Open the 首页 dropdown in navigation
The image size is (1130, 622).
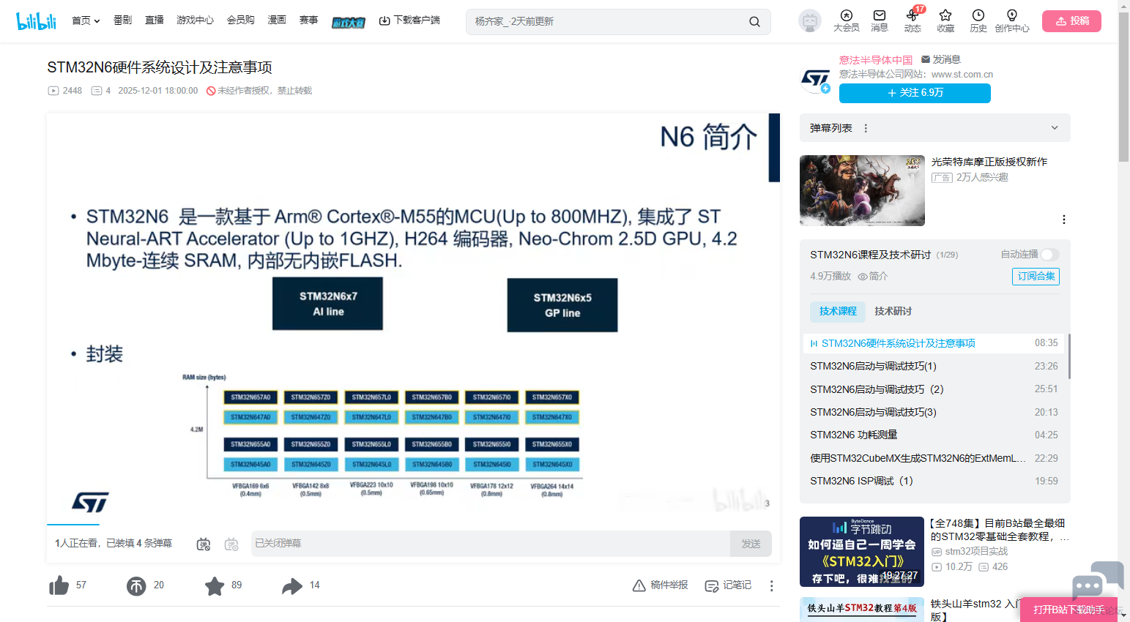tap(86, 20)
